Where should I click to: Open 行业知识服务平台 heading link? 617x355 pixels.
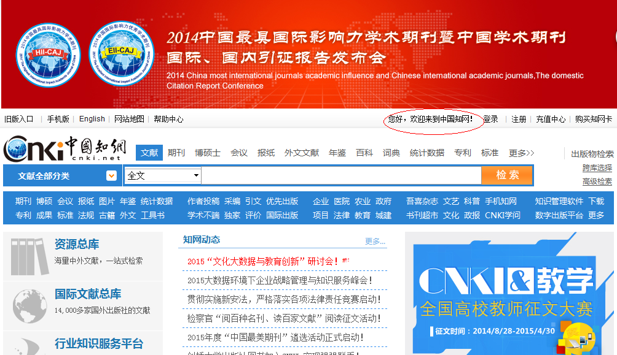pyautogui.click(x=99, y=343)
